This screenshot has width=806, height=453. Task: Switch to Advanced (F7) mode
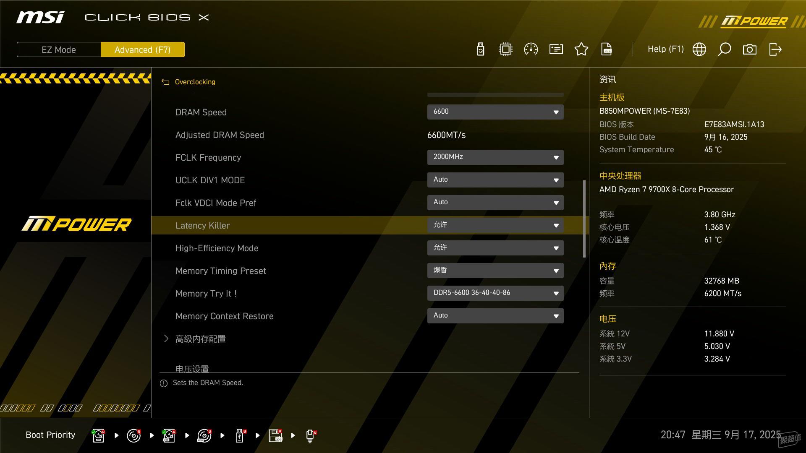(x=143, y=49)
